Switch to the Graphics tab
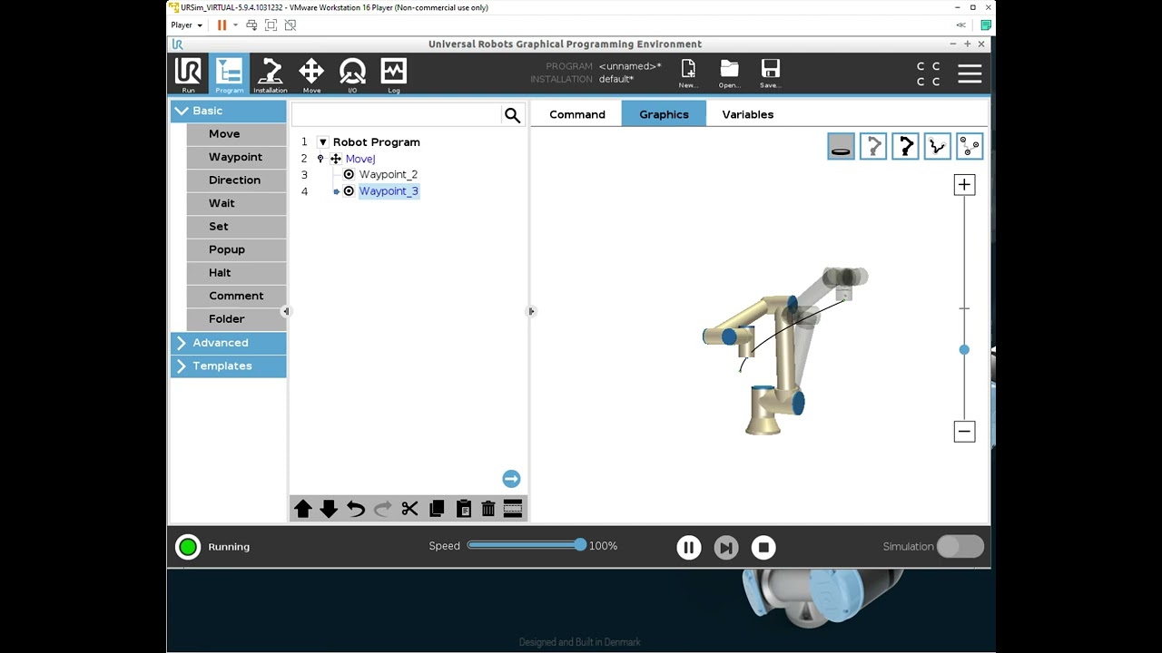The image size is (1162, 653). (664, 114)
